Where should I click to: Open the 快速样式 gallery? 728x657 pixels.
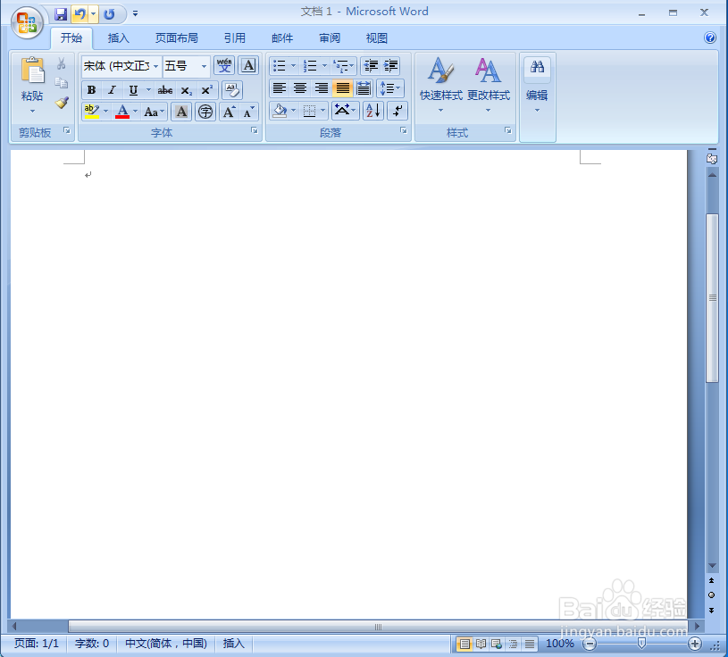point(441,85)
